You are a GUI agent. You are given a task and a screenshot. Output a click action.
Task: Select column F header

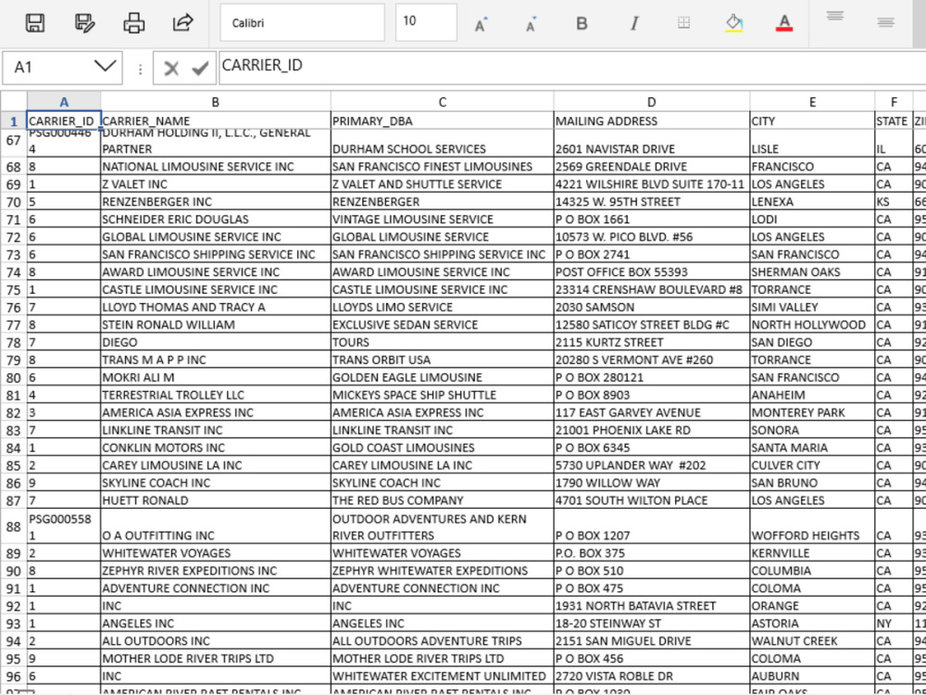coord(894,102)
